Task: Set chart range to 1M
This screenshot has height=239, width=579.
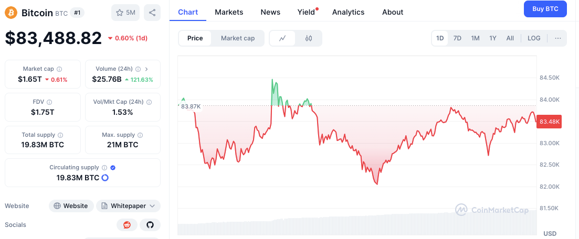Action: (x=475, y=38)
